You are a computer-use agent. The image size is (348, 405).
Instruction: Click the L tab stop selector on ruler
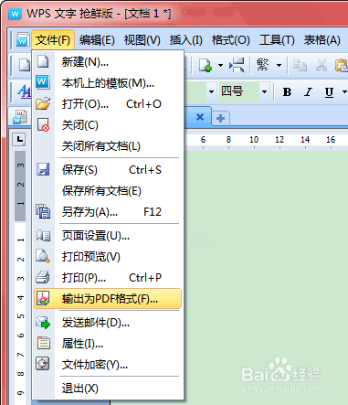click(x=19, y=140)
